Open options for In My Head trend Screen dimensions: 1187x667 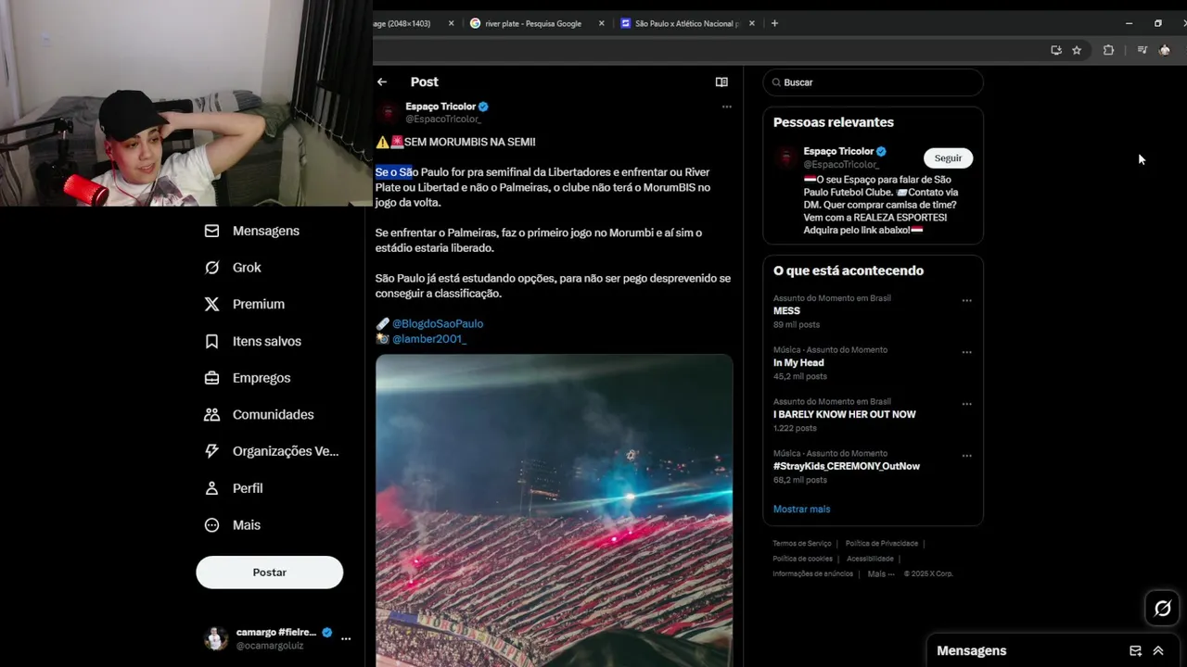tap(966, 352)
